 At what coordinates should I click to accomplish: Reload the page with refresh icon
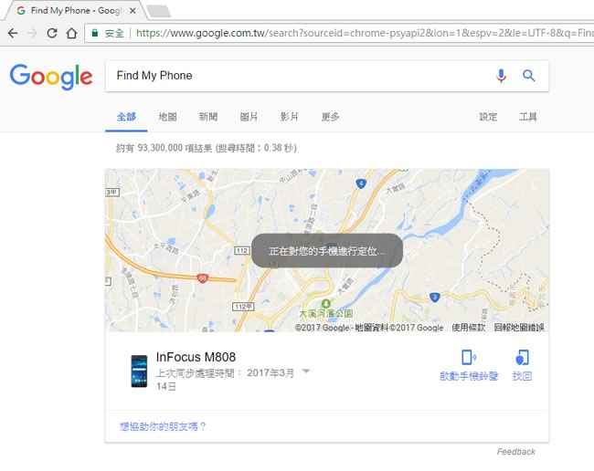point(52,33)
